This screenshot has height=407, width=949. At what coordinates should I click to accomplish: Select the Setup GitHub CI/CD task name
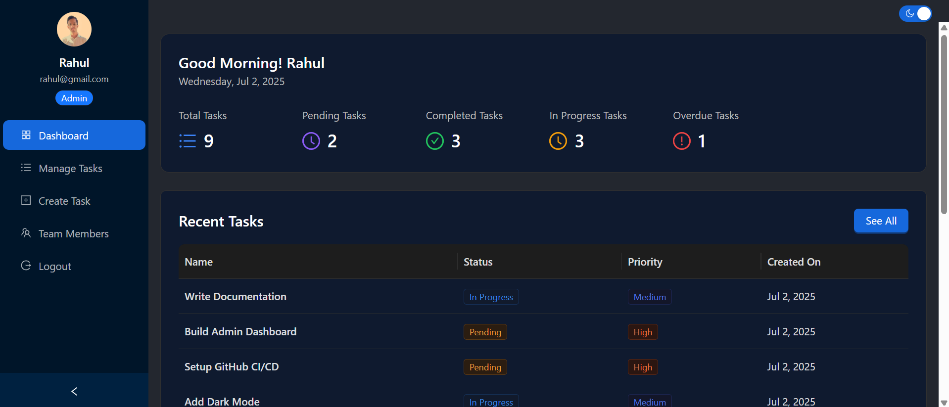pyautogui.click(x=232, y=366)
